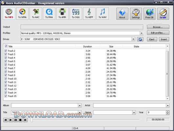Viewport: 174px width, 131px height.
Task: Uncheck Track 3 checkbox
Action: point(6,54)
